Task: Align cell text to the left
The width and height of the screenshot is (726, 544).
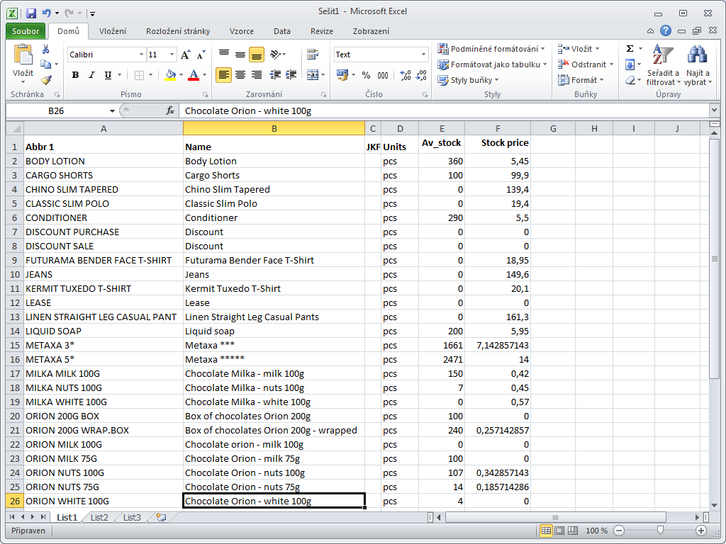Action: point(223,75)
